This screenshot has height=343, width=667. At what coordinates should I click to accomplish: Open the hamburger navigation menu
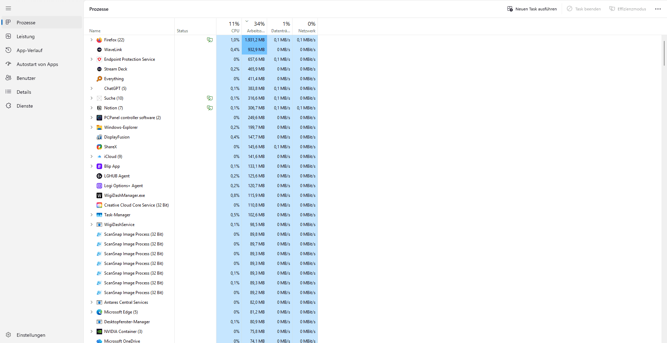pos(8,8)
